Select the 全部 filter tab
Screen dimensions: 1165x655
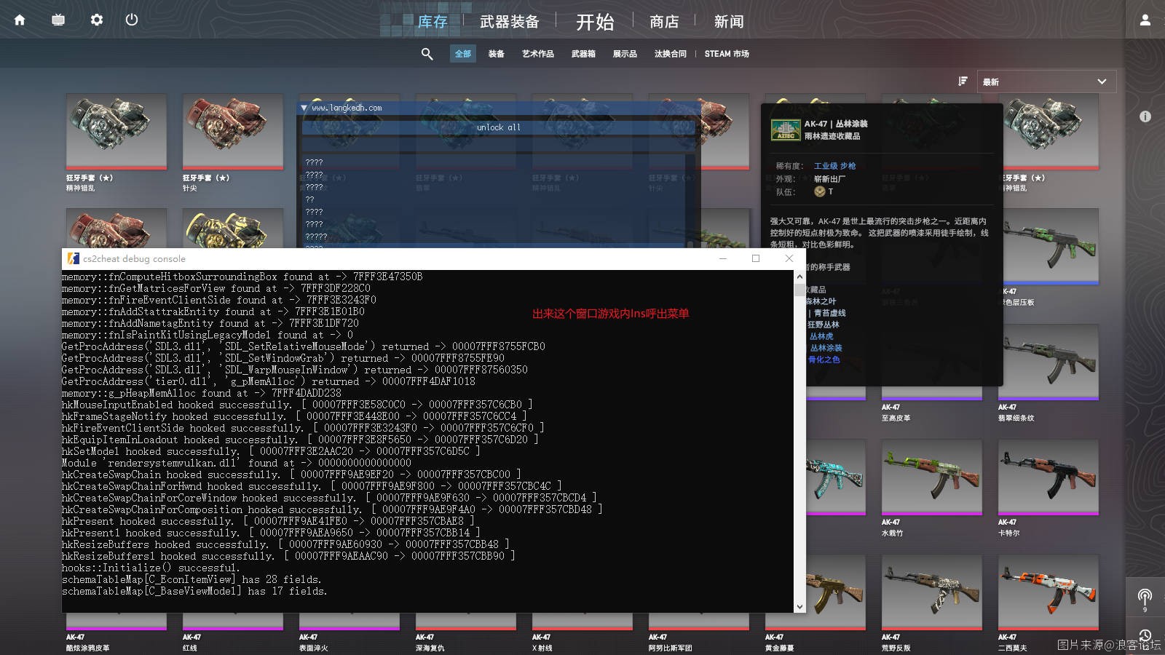[463, 54]
